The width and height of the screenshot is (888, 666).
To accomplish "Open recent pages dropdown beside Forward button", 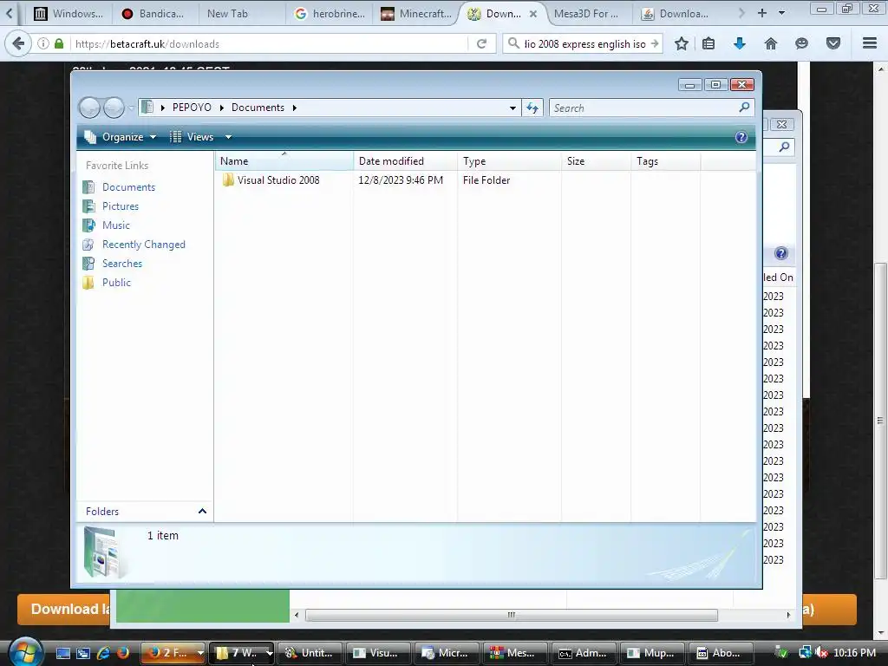I will pos(132,108).
